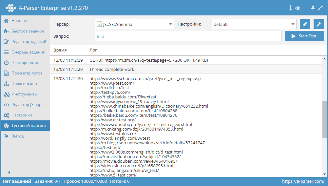Image resolution: width=328 pixels, height=186 pixels.
Task: Click the GET(3) m.sm.cn log entry
Action: (x=149, y=60)
